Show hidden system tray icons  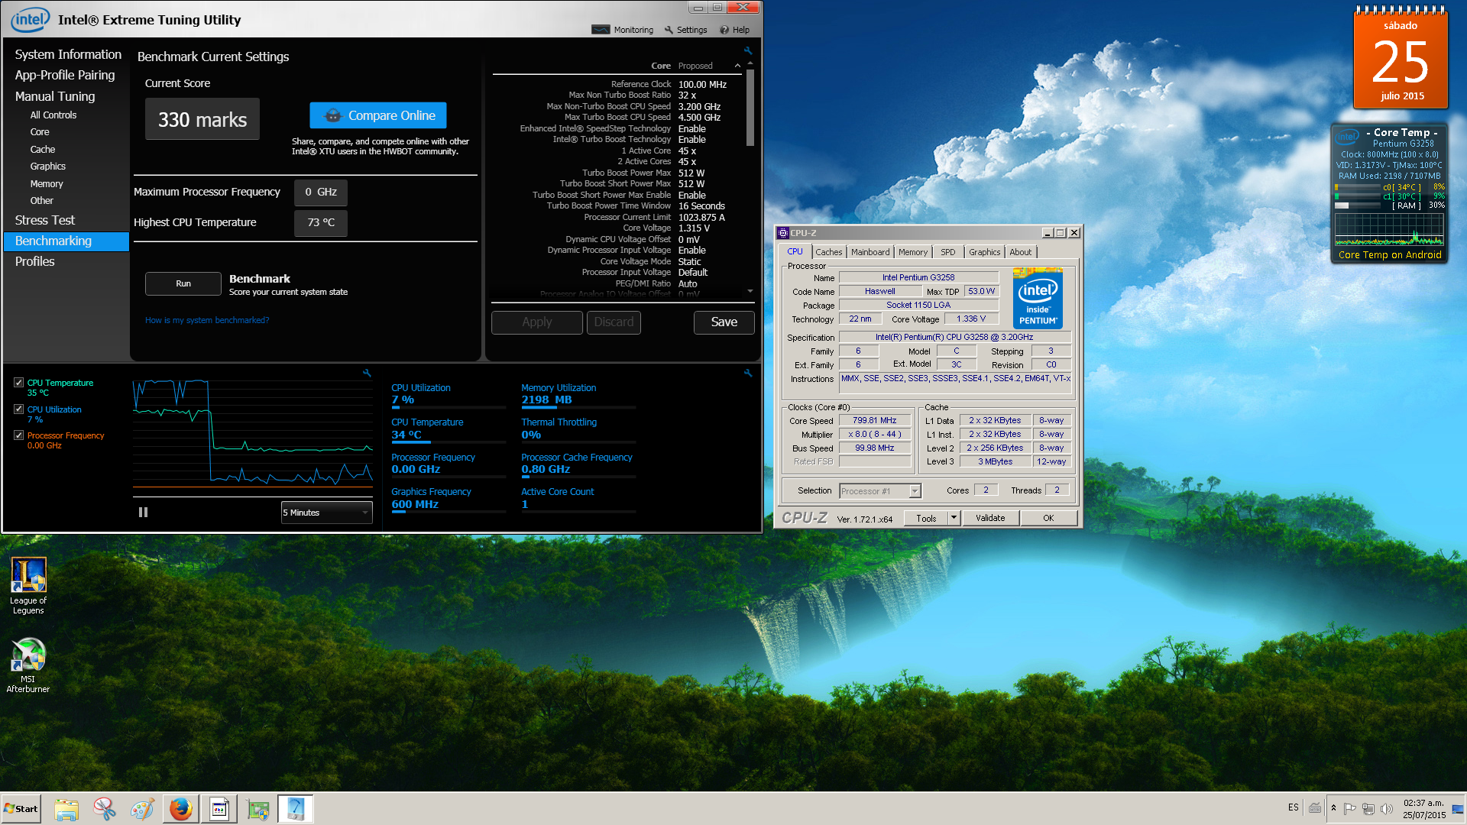1333,808
